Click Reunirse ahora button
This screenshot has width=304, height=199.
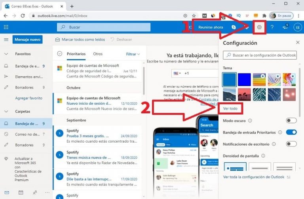(x=210, y=27)
